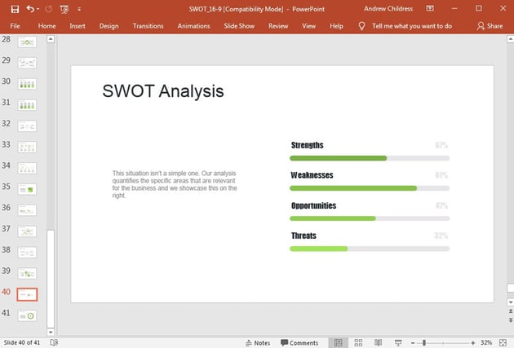514x348 pixels.
Task: Click the Share button
Action: pyautogui.click(x=490, y=26)
